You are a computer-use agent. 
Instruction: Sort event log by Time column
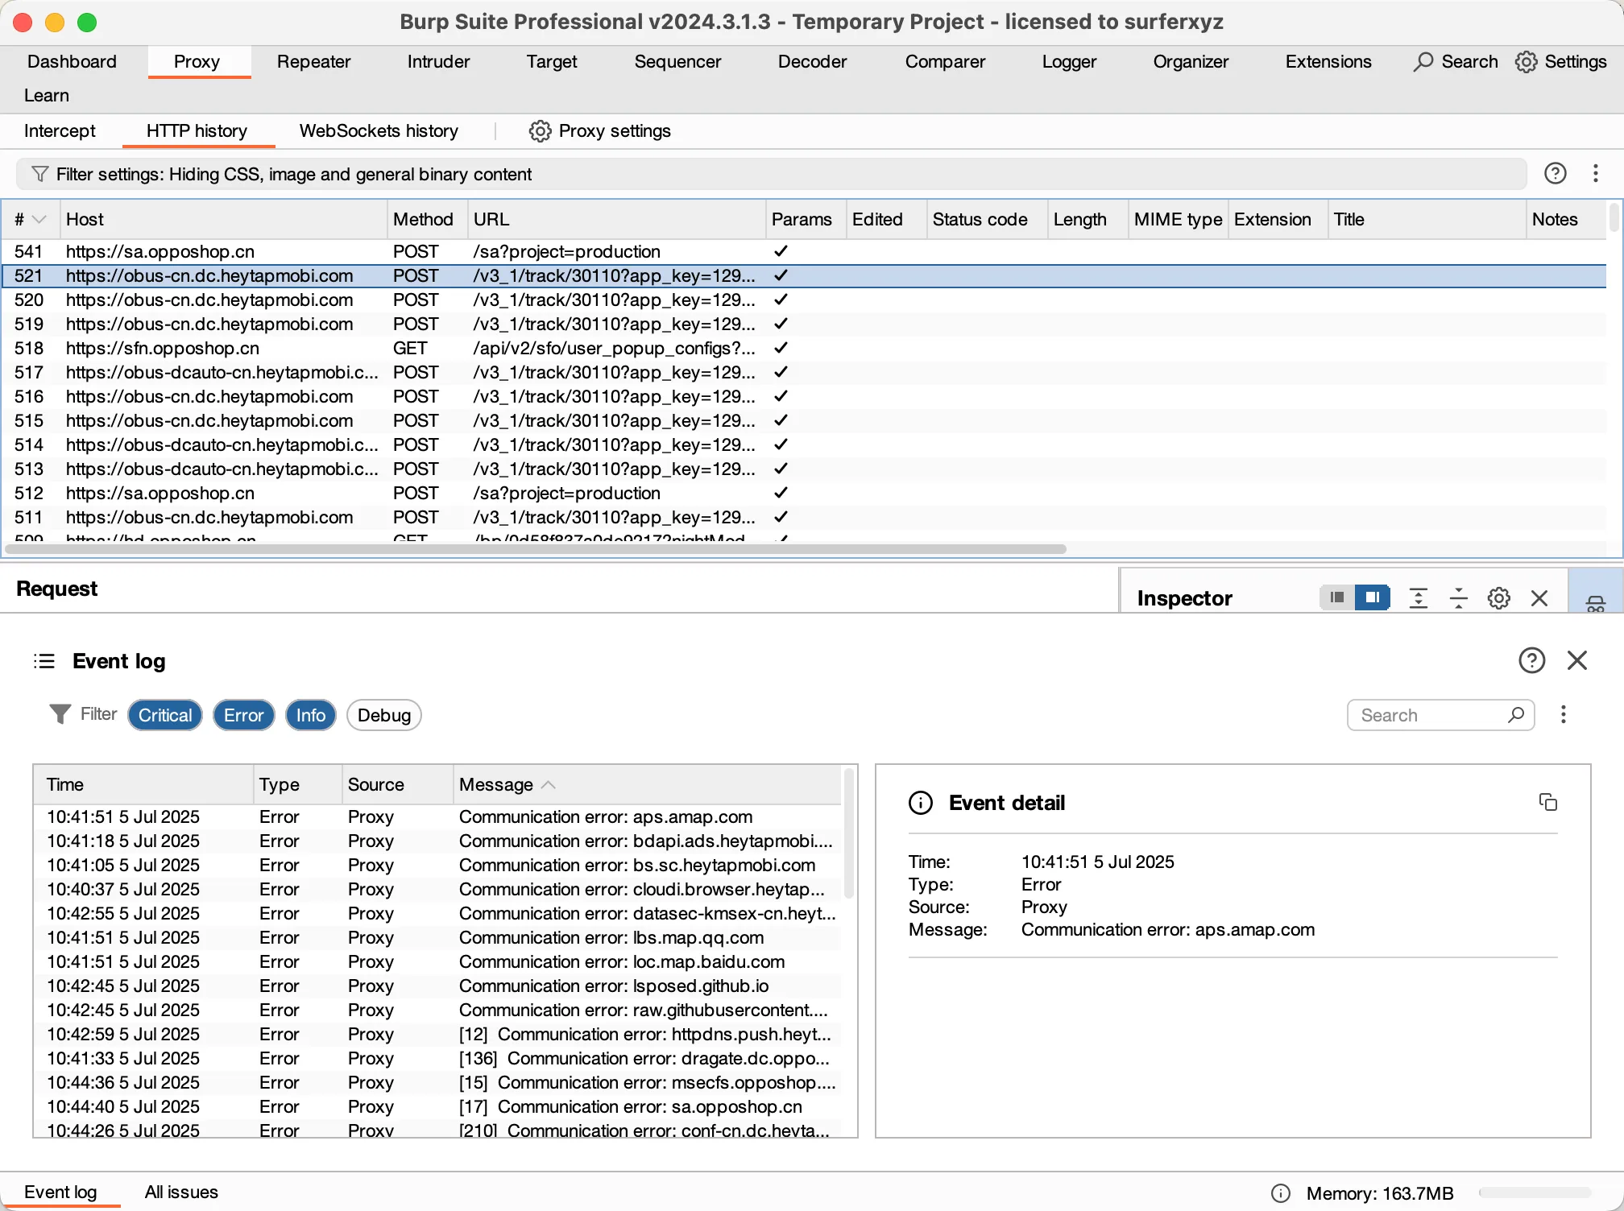[x=143, y=784]
